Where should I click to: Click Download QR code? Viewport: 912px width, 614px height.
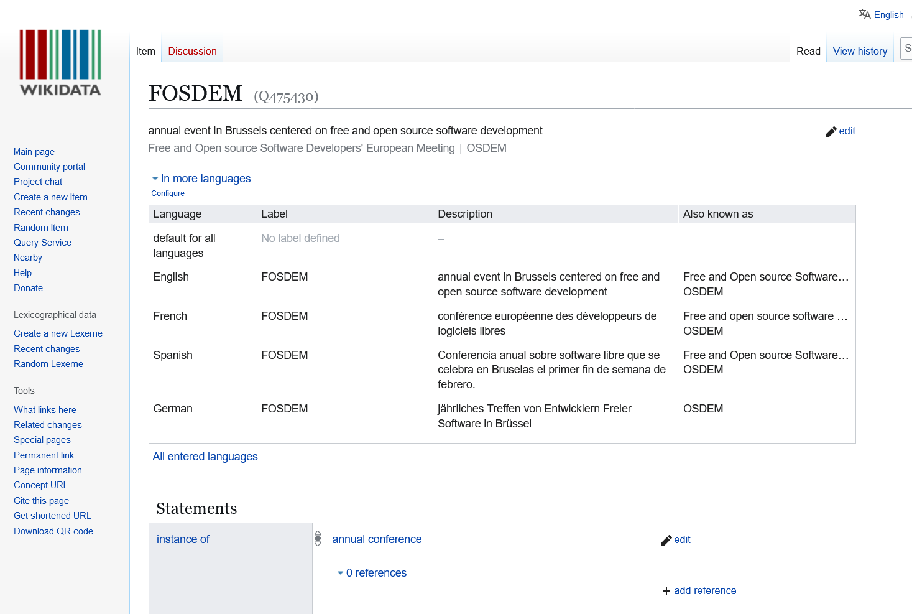click(x=53, y=531)
